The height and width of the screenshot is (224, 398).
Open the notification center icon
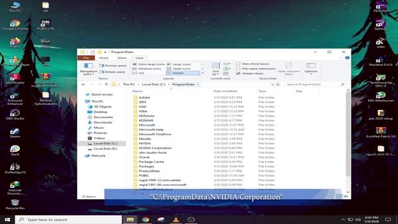[x=388, y=220]
